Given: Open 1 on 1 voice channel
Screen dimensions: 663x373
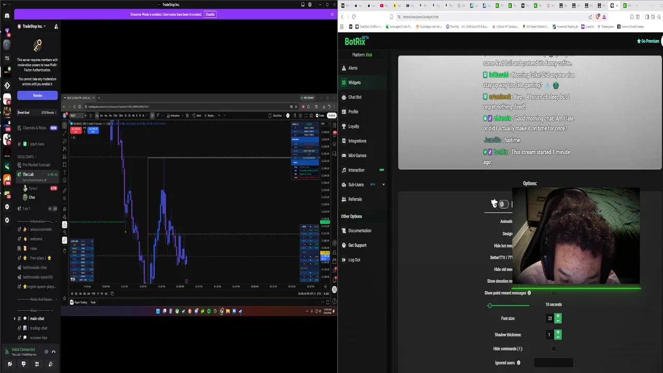Looking at the screenshot, I should click(37, 208).
